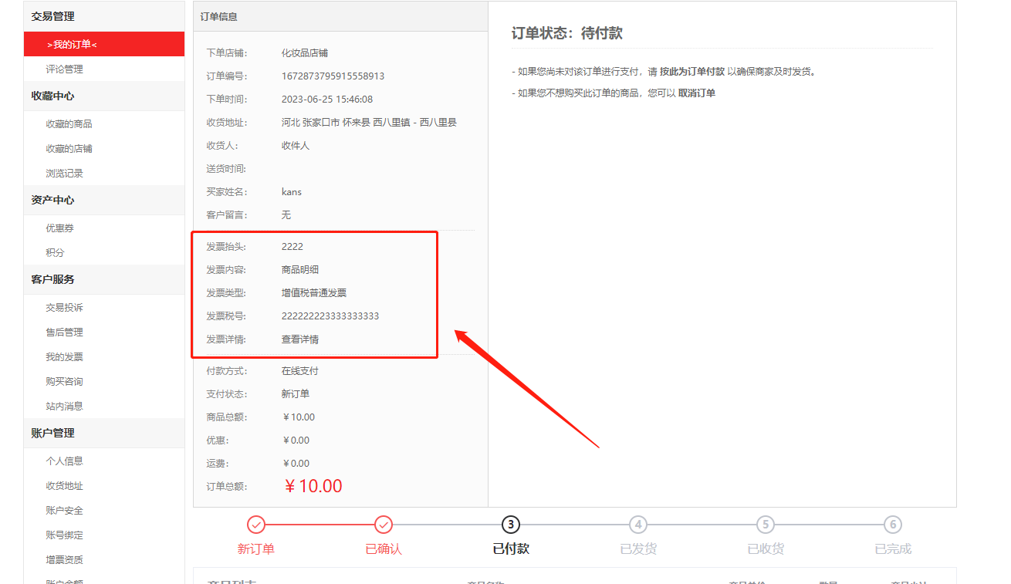Image resolution: width=1011 pixels, height=584 pixels.
Task: Open 账户安全 settings entry
Action: coord(64,511)
